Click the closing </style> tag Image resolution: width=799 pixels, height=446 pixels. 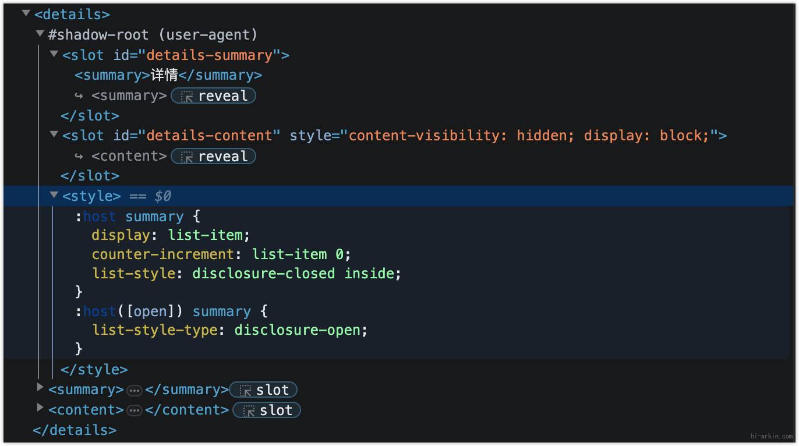pos(94,370)
